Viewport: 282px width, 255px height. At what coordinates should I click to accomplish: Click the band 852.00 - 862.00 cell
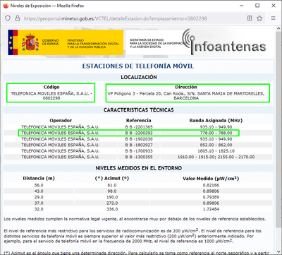pyautogui.click(x=216, y=145)
